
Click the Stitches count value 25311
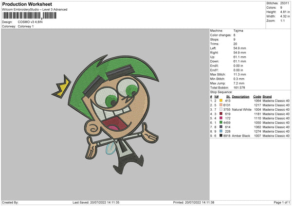285,4
